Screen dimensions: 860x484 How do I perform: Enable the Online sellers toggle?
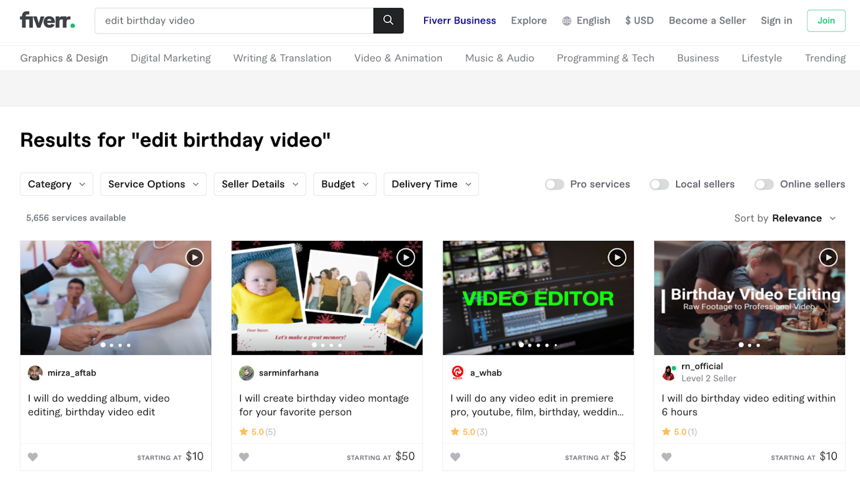click(x=764, y=184)
